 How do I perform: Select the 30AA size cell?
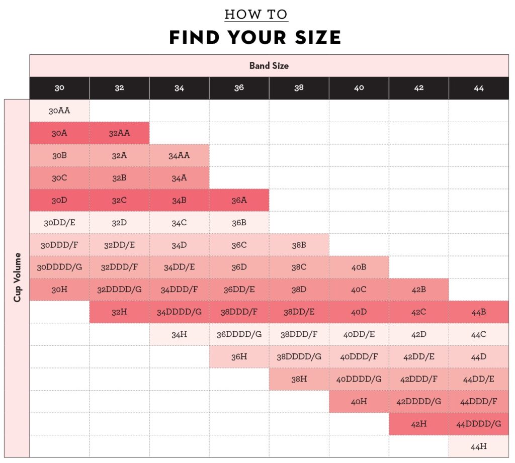tap(59, 111)
